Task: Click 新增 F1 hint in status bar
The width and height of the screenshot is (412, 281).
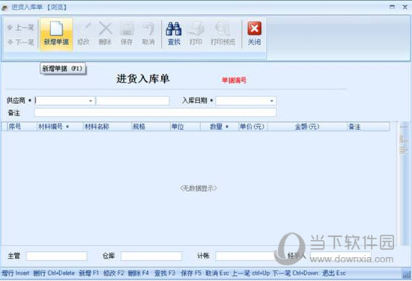Action: (89, 273)
